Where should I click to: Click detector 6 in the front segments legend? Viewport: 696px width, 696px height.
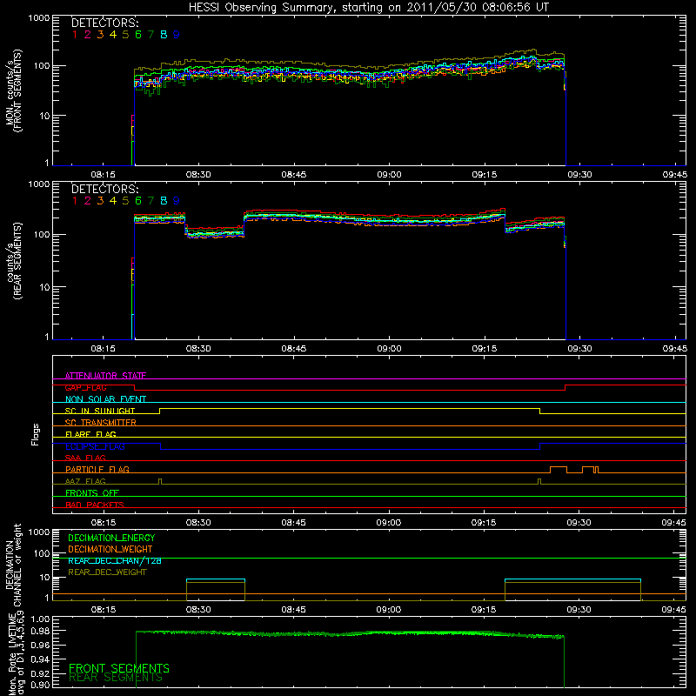pyautogui.click(x=138, y=35)
